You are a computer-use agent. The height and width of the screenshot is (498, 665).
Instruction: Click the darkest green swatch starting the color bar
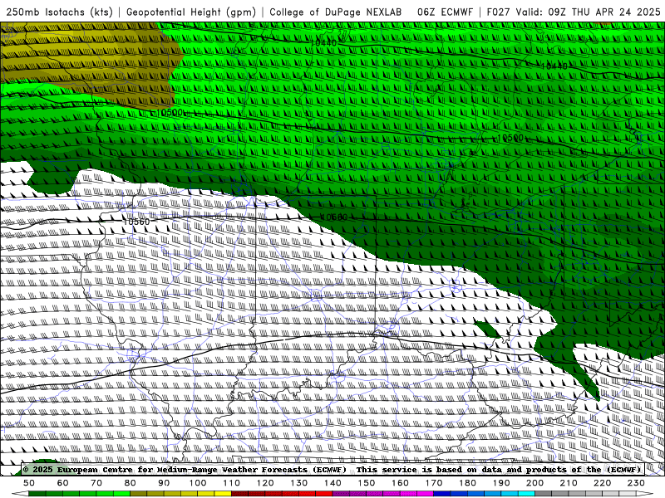click(37, 494)
